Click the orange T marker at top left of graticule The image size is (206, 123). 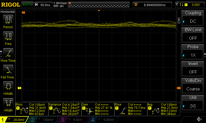point(23,12)
